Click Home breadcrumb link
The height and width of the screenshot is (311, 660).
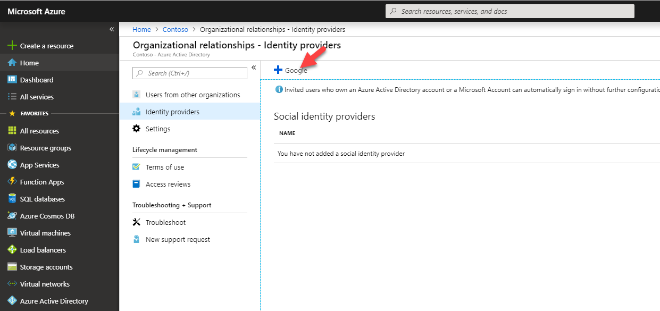click(141, 29)
